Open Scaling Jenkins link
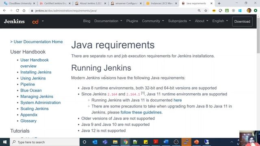 click(x=35, y=109)
